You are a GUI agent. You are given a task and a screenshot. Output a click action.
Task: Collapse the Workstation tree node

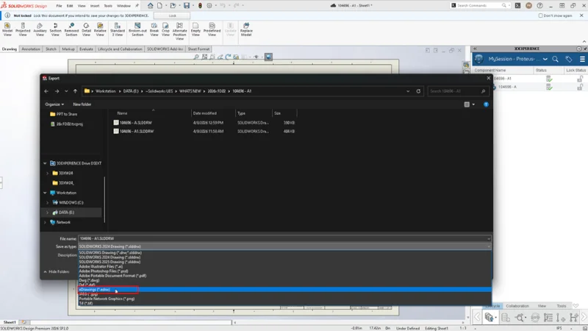coord(45,193)
